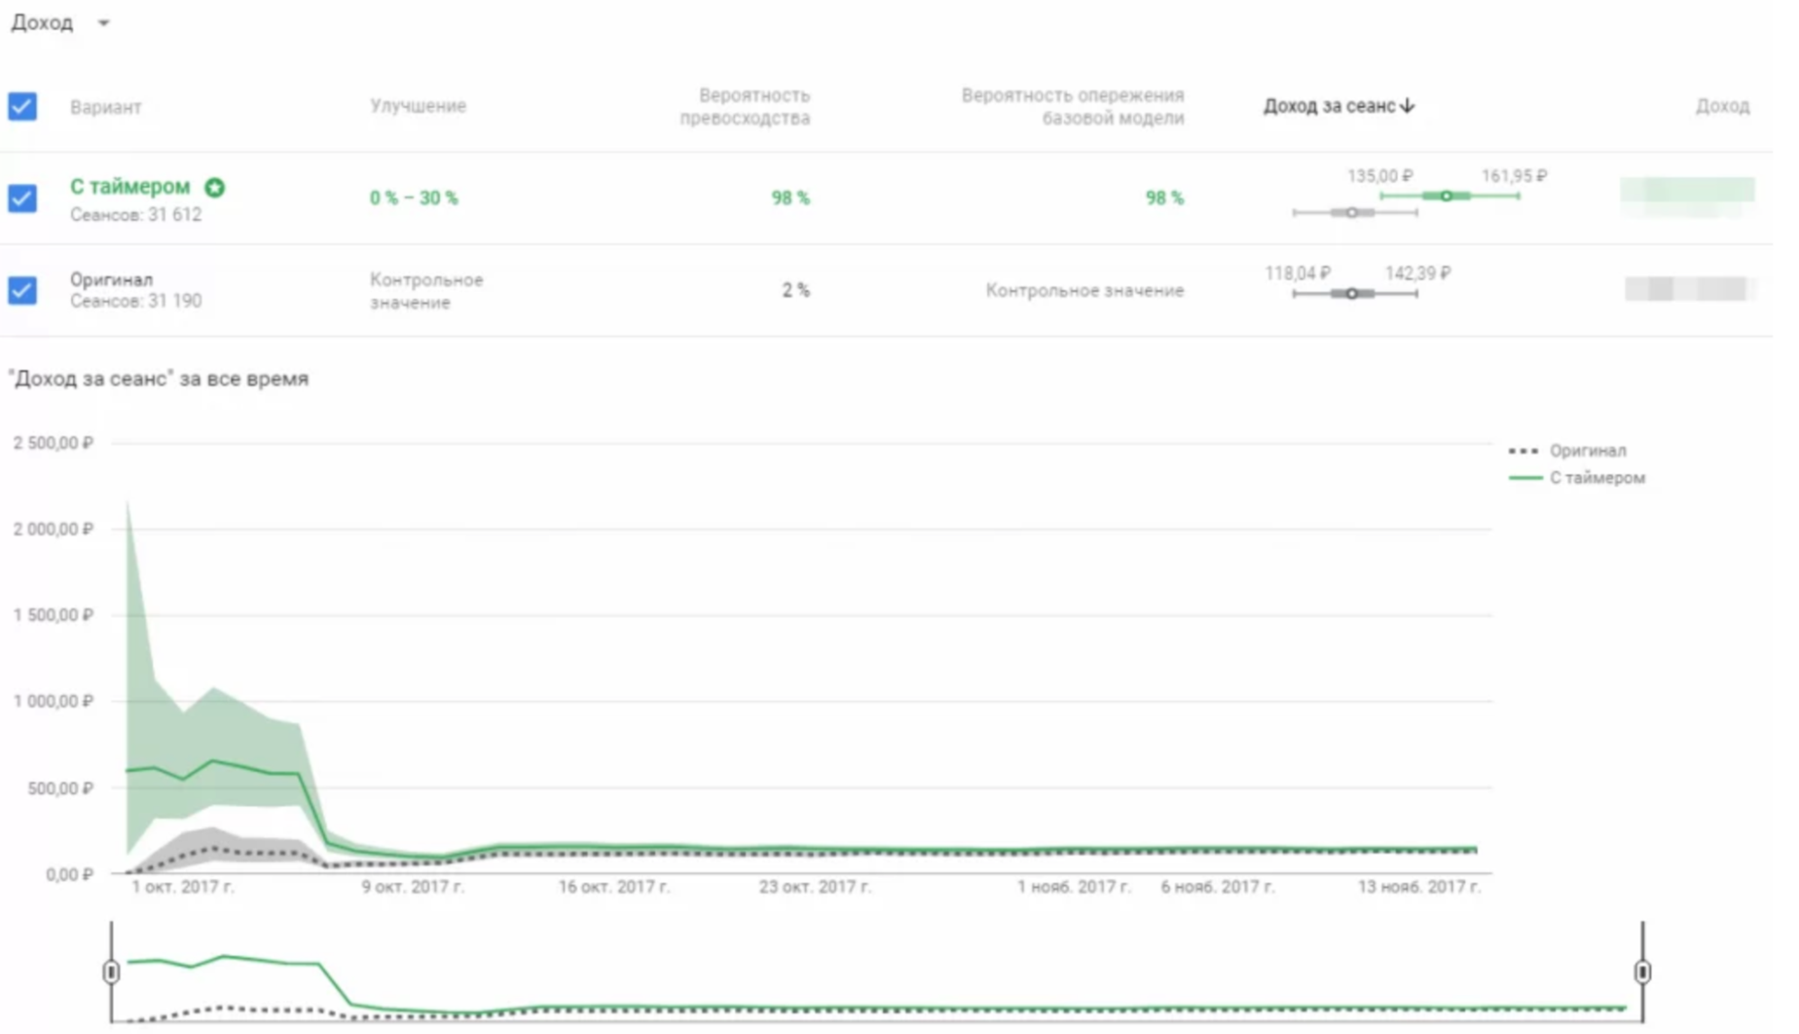Click the left range slider handle
The image size is (1799, 1034).
[x=112, y=972]
